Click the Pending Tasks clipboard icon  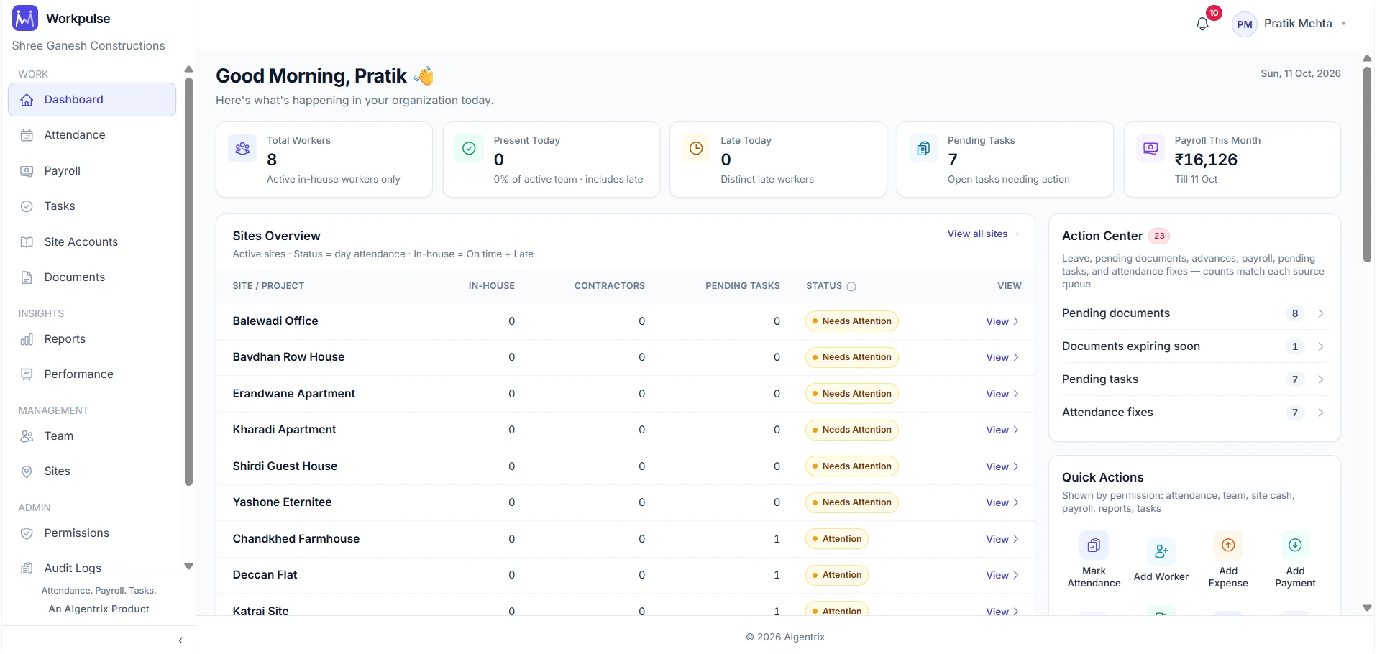point(923,148)
